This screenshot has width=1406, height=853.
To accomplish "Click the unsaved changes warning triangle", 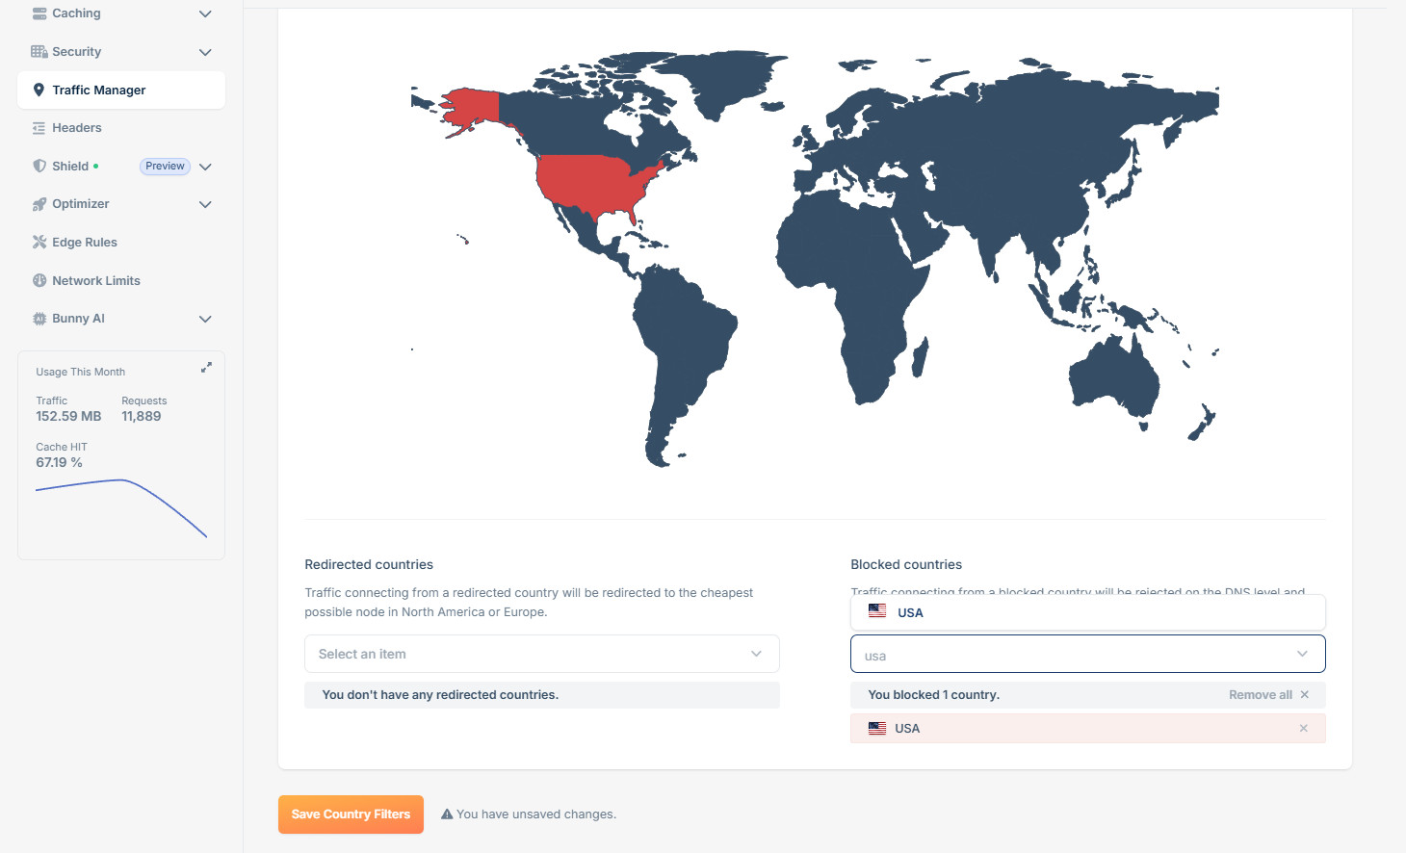I will coord(446,814).
